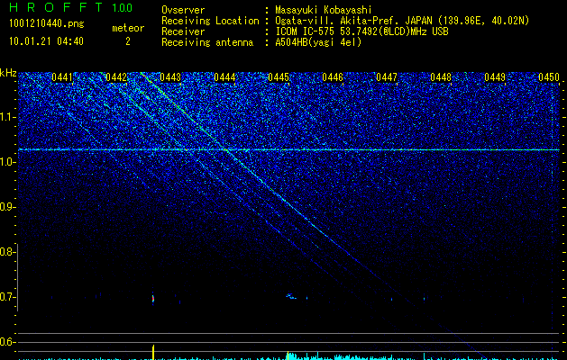Screen dimensions: 567x360
Task: Click the 0.6 kHz axis label
Action: coord(7,342)
